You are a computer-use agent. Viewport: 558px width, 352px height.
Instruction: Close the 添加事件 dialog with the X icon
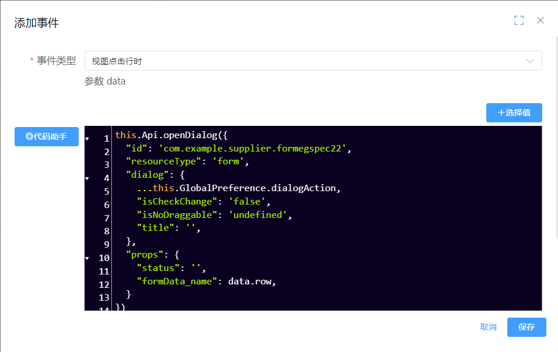[x=540, y=20]
